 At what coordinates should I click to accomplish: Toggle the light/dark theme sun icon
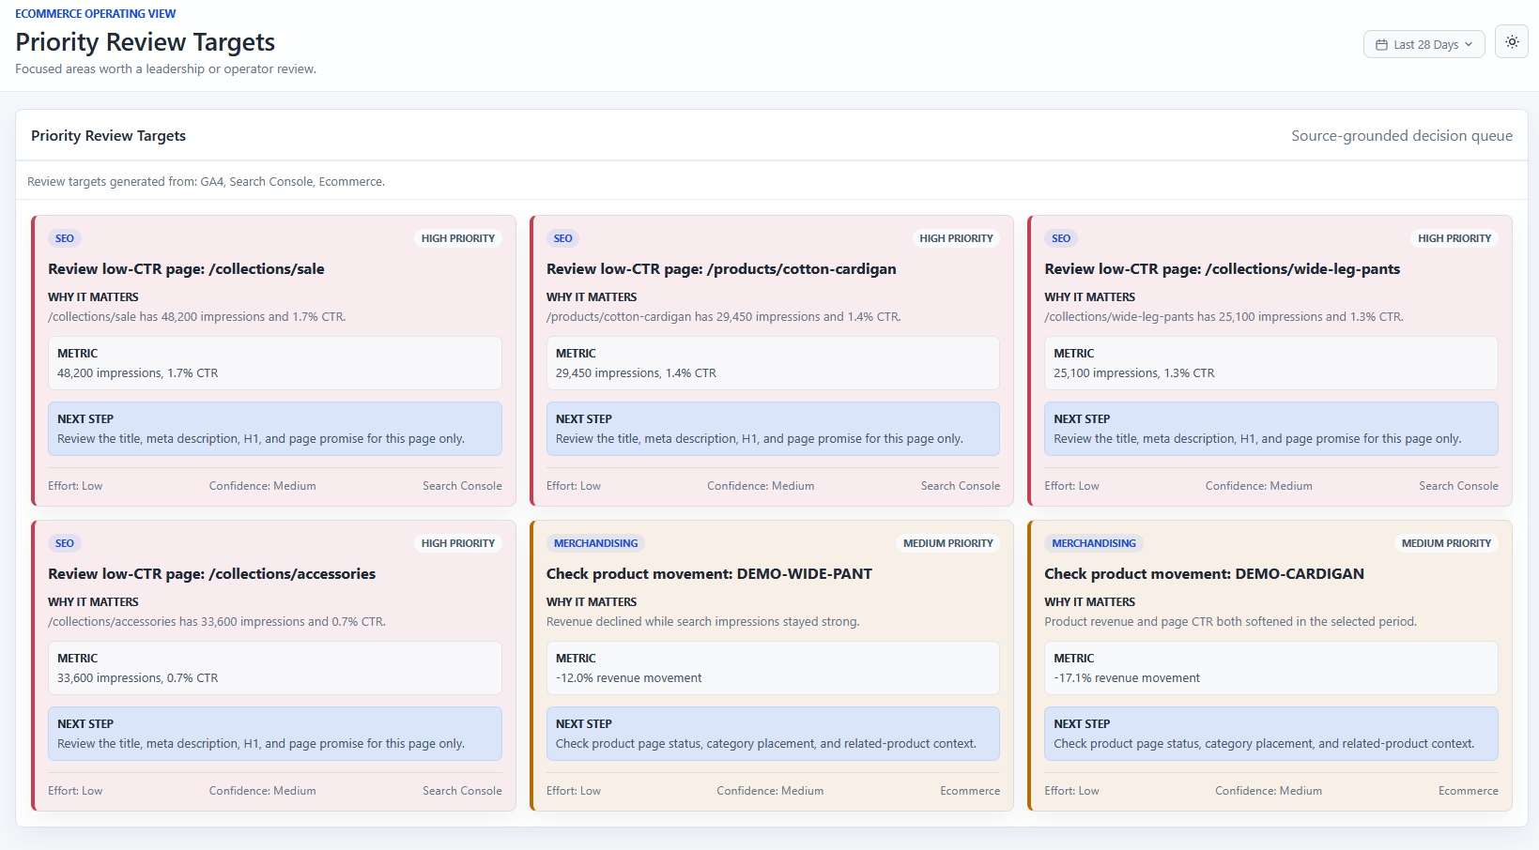[x=1512, y=42]
